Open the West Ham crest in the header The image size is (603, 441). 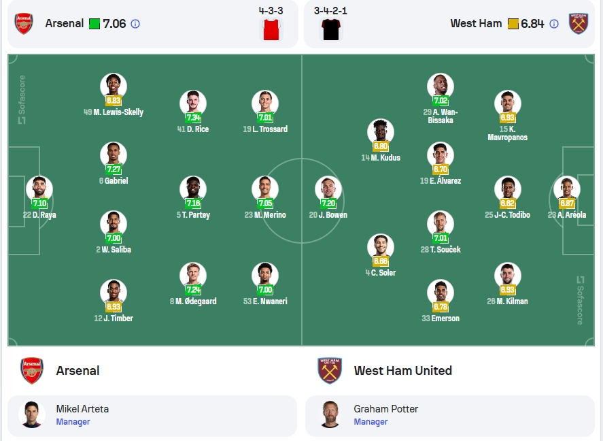pos(579,23)
